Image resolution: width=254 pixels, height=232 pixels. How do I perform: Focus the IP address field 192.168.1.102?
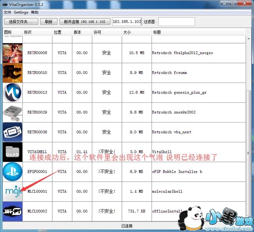click(x=127, y=22)
